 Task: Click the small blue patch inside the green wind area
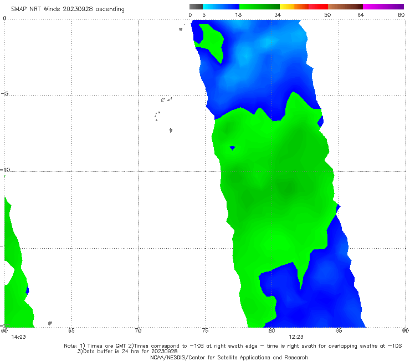click(232, 148)
